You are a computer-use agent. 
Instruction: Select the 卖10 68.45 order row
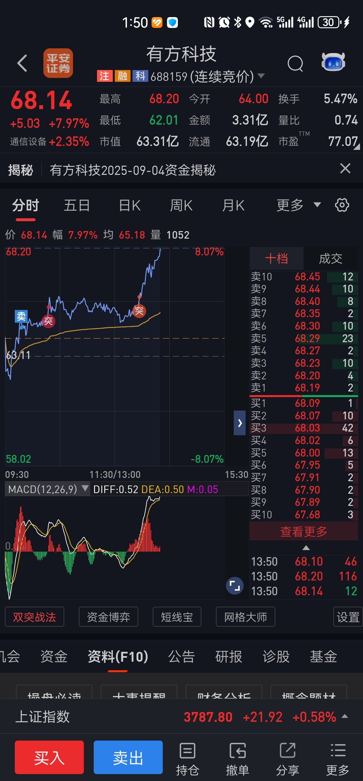click(304, 277)
